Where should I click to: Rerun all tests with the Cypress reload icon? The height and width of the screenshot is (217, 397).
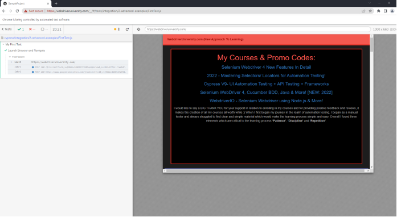pyautogui.click(x=128, y=30)
